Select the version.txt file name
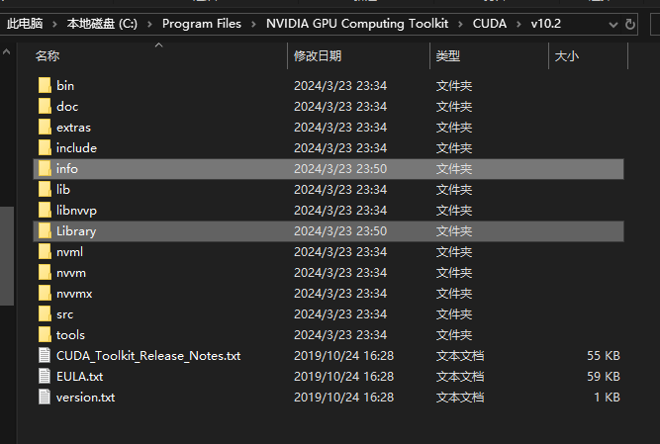Image resolution: width=660 pixels, height=444 pixels. point(85,397)
